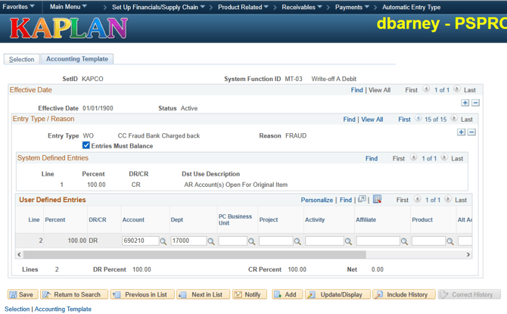Image resolution: width=507 pixels, height=314 pixels.
Task: Click the Save button
Action: 22,294
